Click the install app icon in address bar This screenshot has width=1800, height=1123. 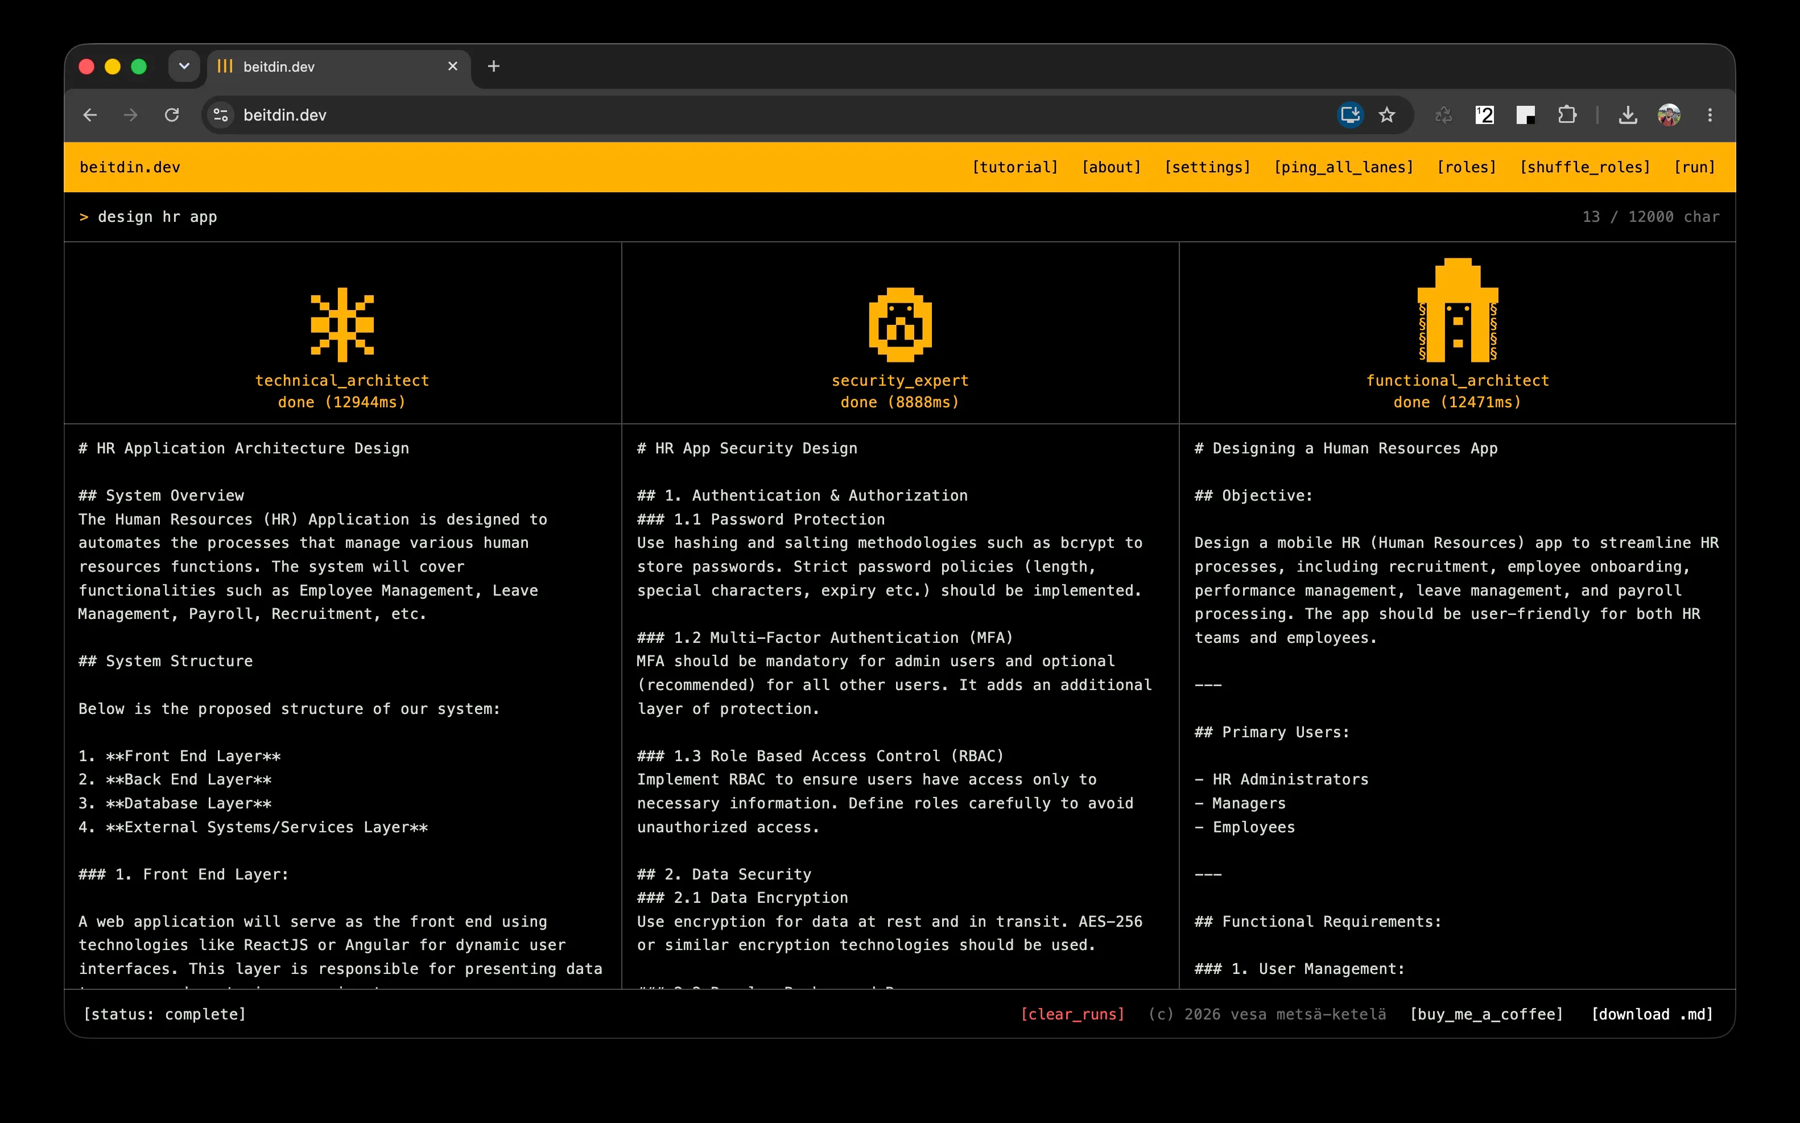1350,115
